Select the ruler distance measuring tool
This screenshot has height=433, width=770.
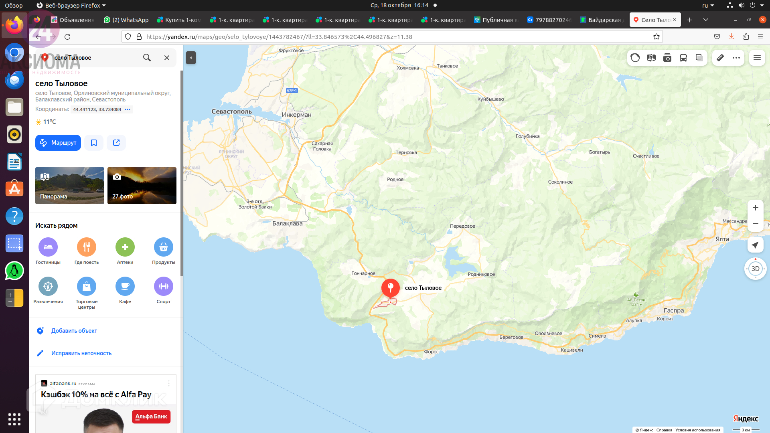720,58
